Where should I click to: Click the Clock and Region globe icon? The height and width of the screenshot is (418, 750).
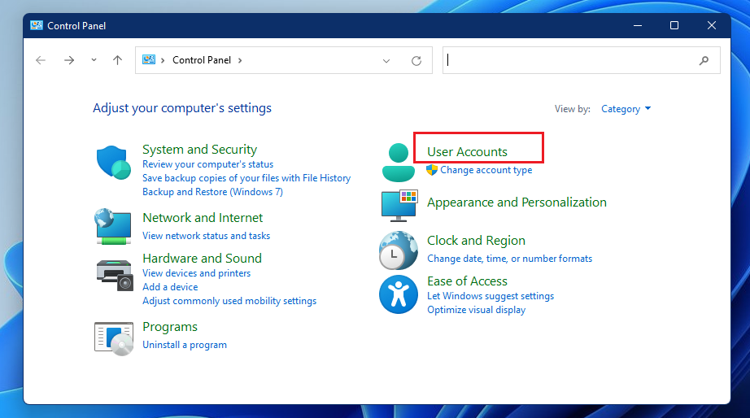point(399,250)
